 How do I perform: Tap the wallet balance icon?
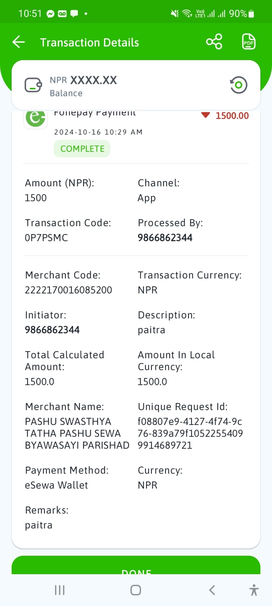33,85
